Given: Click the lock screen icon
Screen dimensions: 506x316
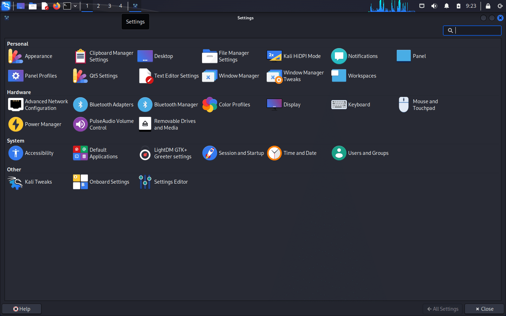Looking at the screenshot, I should pos(488,6).
